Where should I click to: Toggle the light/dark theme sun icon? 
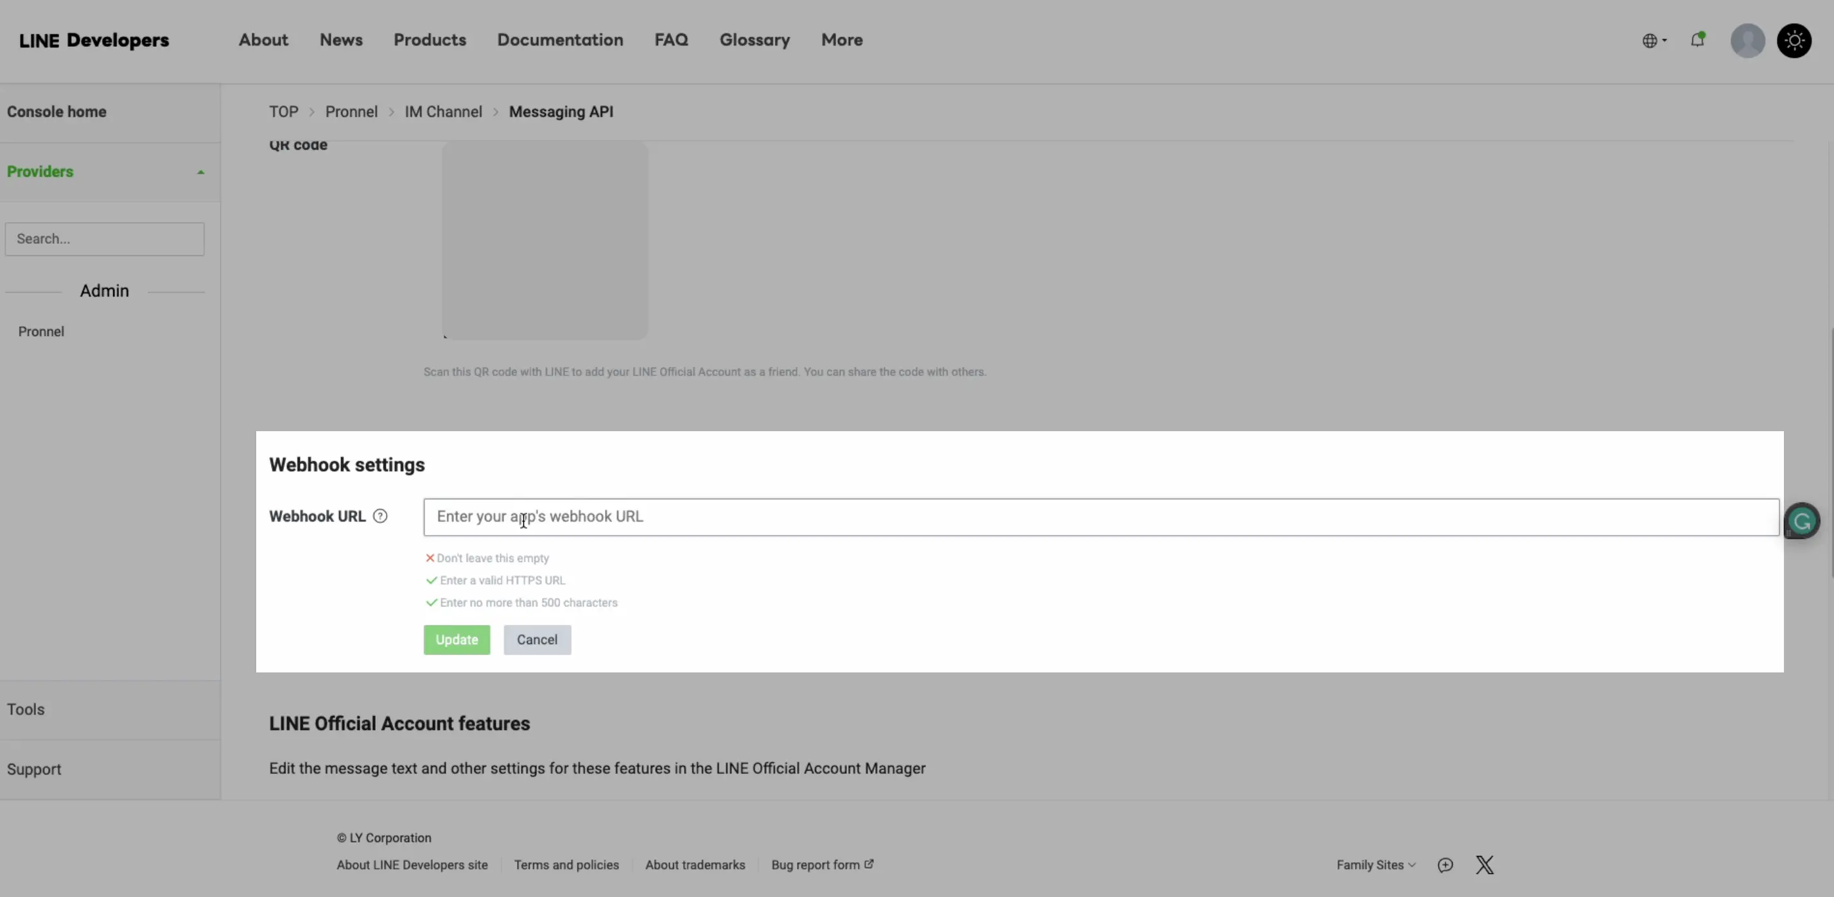point(1794,40)
